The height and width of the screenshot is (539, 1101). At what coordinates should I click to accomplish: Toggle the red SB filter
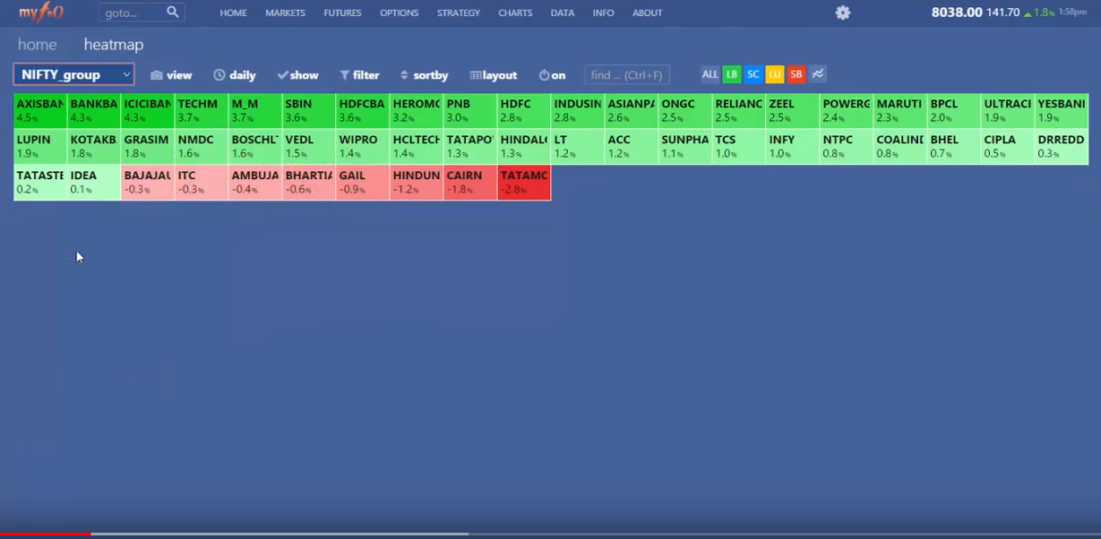click(796, 74)
